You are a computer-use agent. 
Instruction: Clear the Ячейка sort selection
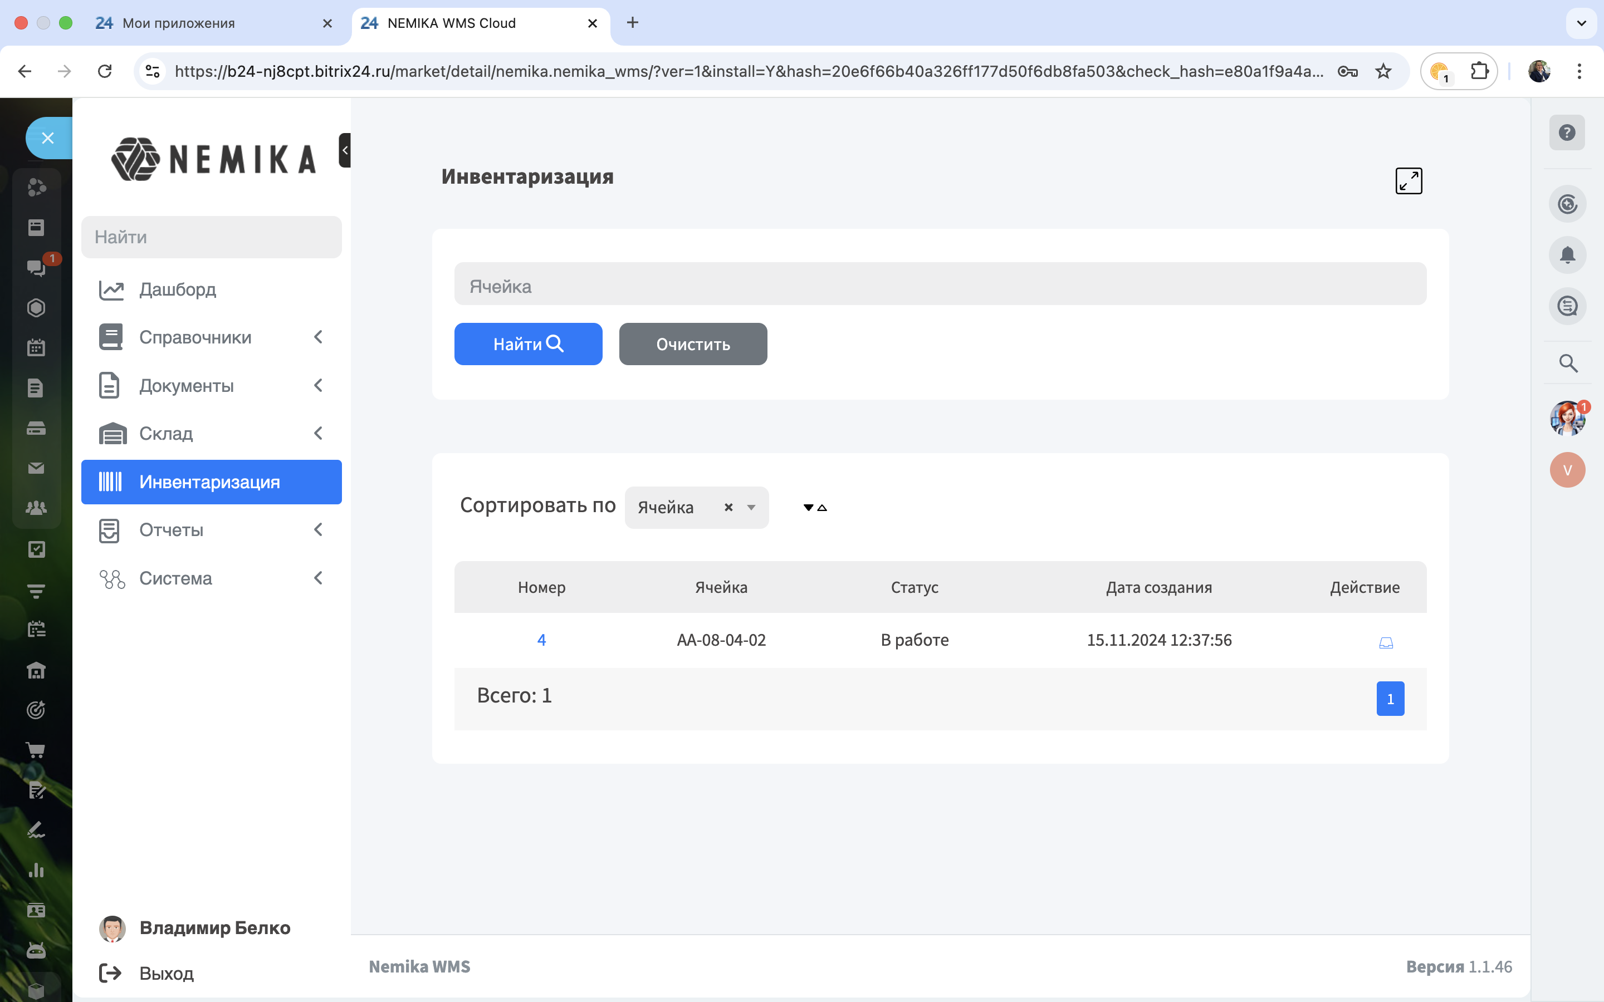click(728, 508)
